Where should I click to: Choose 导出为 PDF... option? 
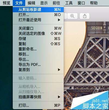38,65
